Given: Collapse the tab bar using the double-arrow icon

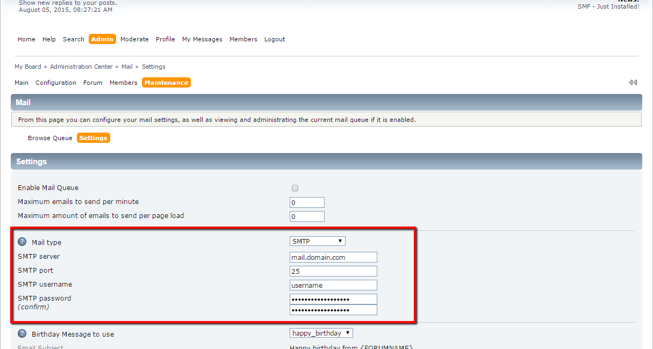Looking at the screenshot, I should pos(633,82).
